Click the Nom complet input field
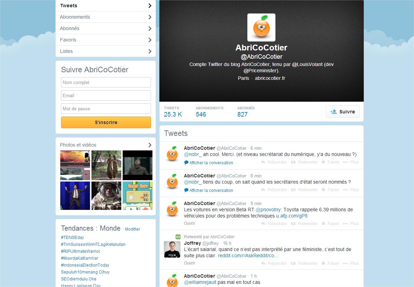This screenshot has height=287, width=414. [x=106, y=82]
